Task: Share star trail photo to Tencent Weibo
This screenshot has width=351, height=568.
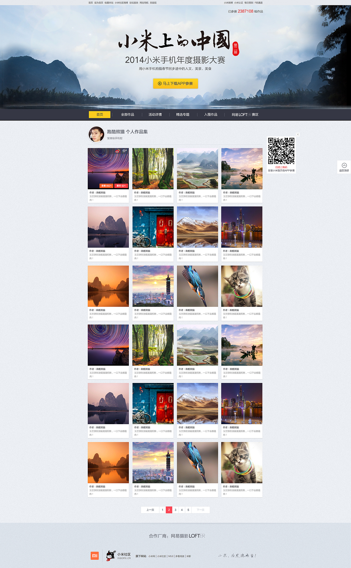Action: (124, 151)
